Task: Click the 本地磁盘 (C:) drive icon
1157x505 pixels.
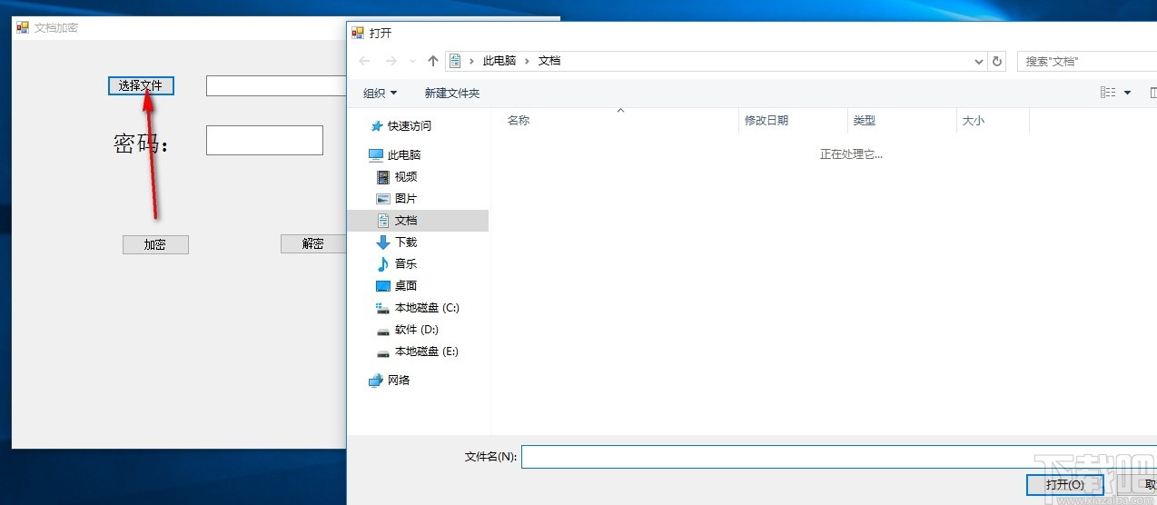Action: (383, 307)
